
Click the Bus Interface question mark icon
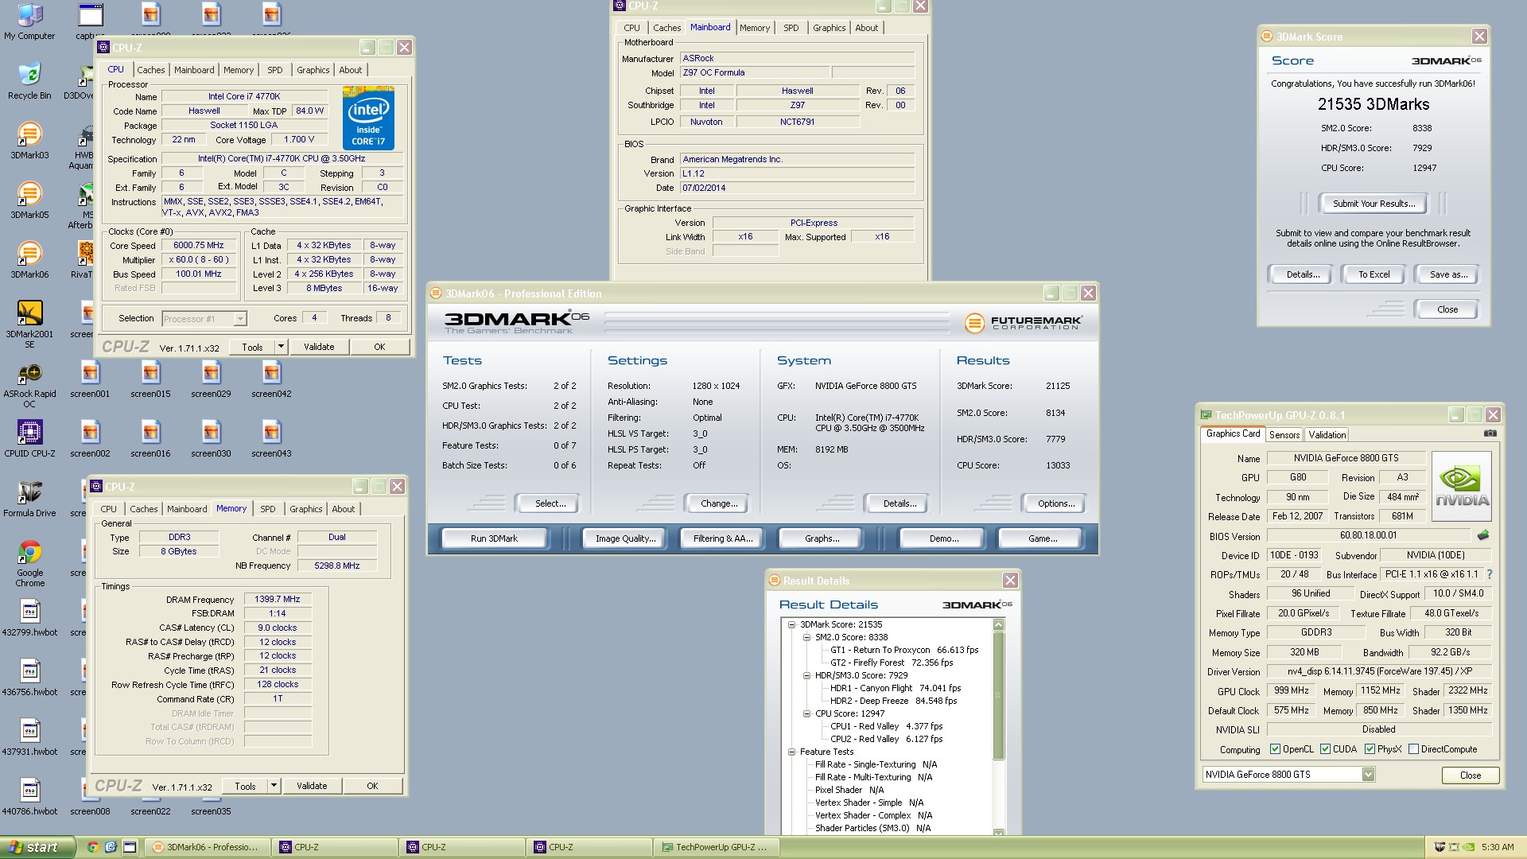click(x=1489, y=574)
